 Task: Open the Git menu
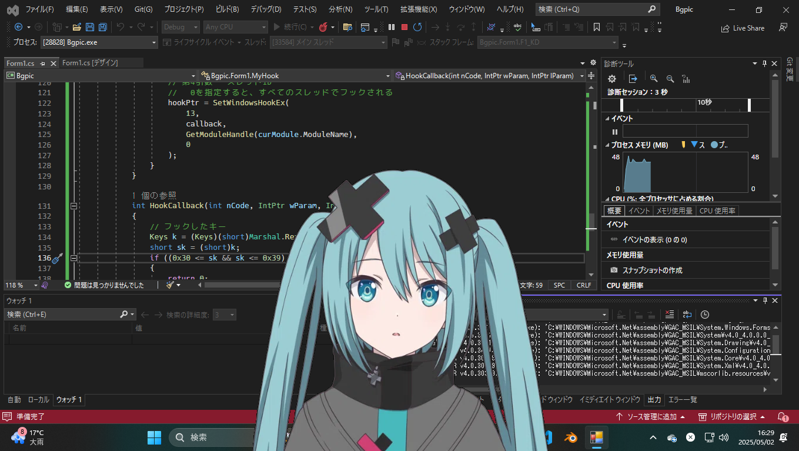[143, 9]
